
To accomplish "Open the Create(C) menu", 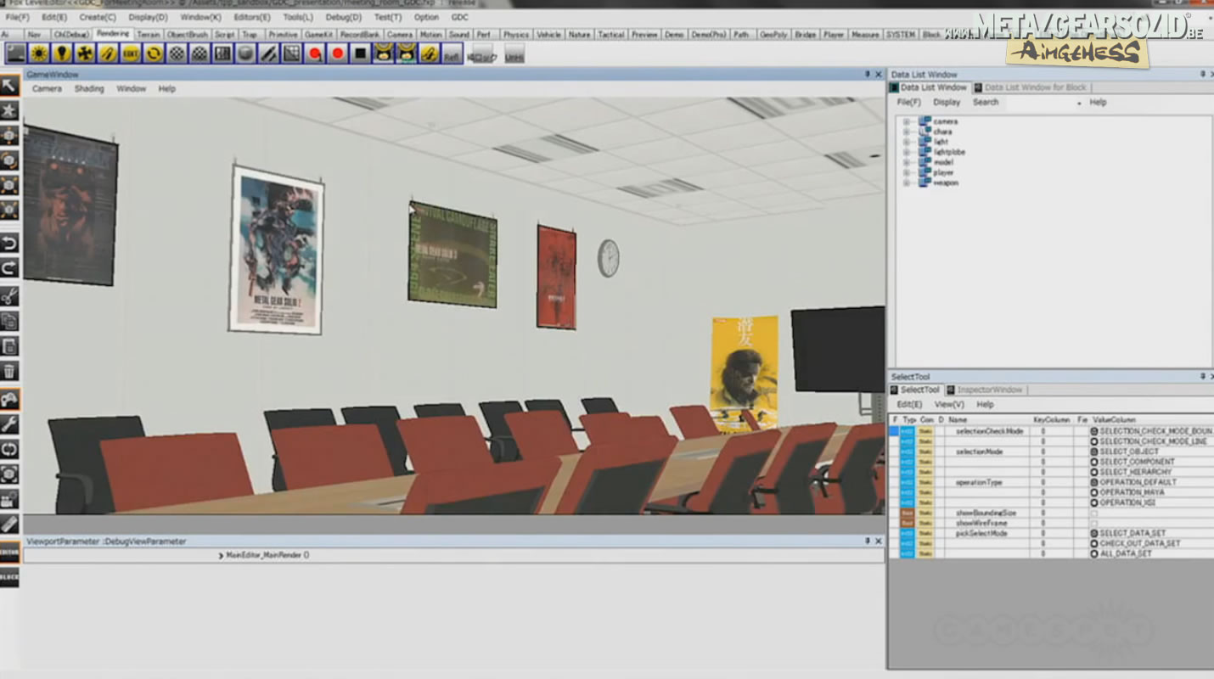I will click(98, 17).
